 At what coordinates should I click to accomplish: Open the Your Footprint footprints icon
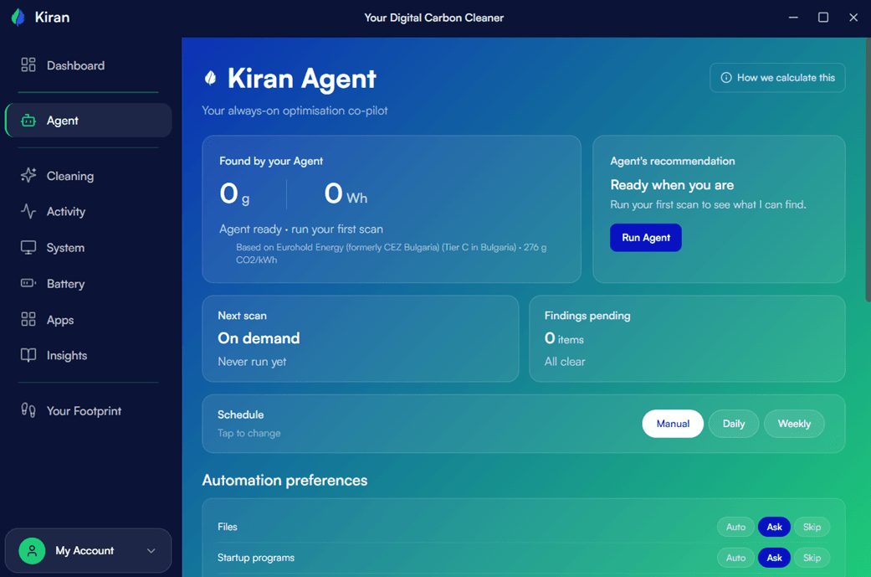28,410
